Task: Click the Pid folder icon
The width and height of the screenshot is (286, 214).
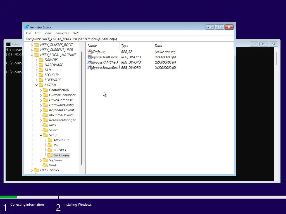Action: (50, 145)
